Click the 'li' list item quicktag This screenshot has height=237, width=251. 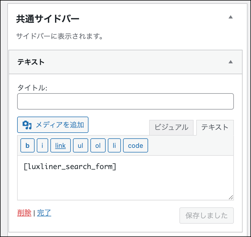click(x=114, y=145)
